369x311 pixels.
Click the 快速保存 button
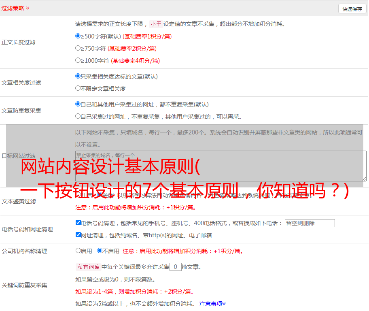click(x=352, y=9)
